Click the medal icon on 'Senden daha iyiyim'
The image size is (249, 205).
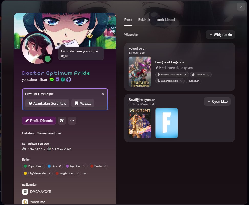tap(158, 75)
